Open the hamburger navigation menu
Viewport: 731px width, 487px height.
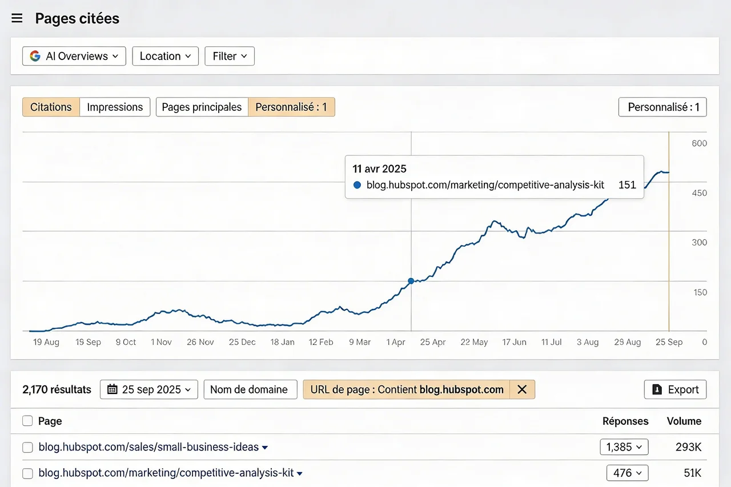coord(17,18)
